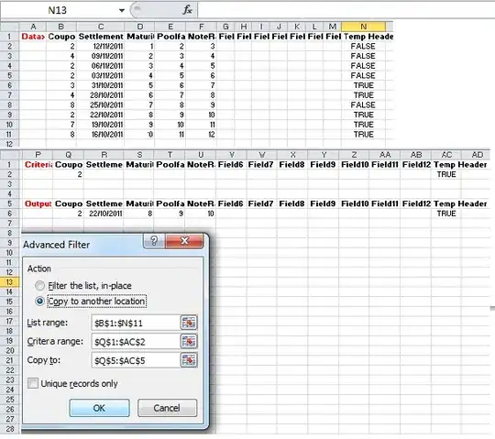Image resolution: width=495 pixels, height=439 pixels.
Task: Click the List range collapse-dialog icon
Action: 189,323
